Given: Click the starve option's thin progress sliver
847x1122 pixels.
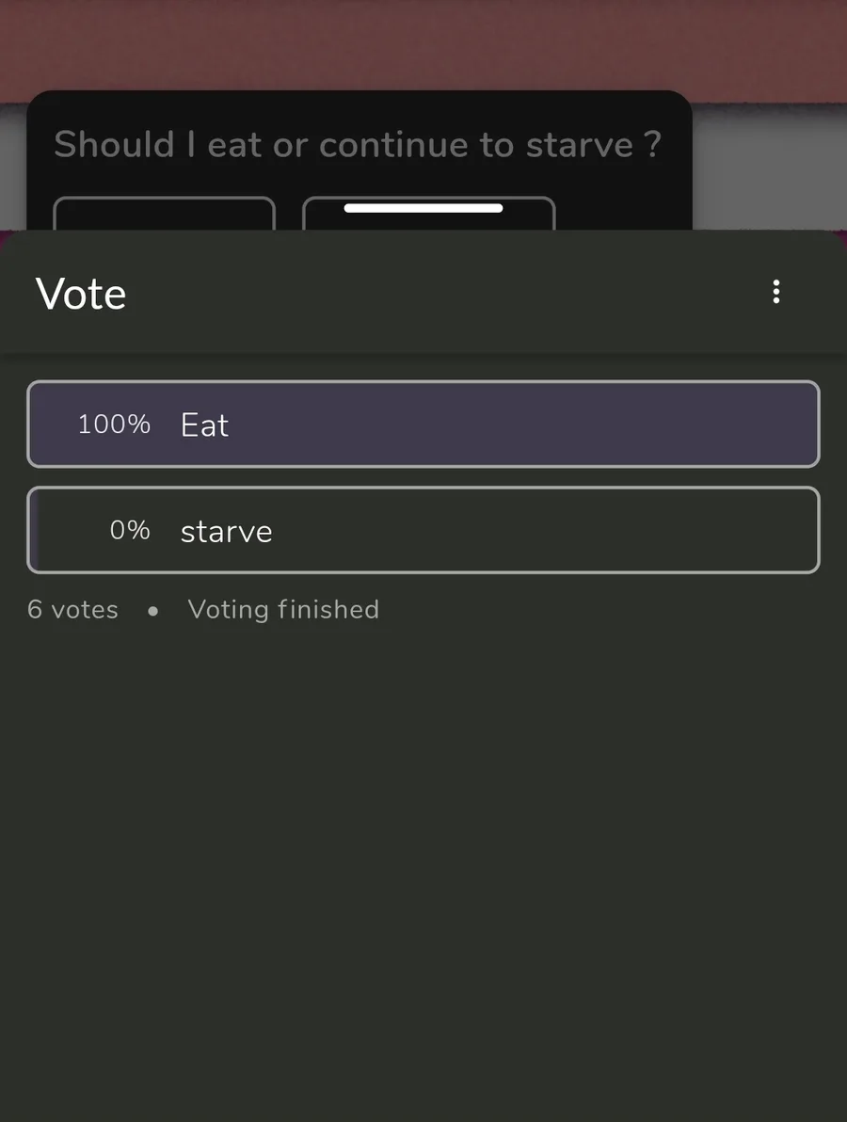Looking at the screenshot, I should (34, 530).
